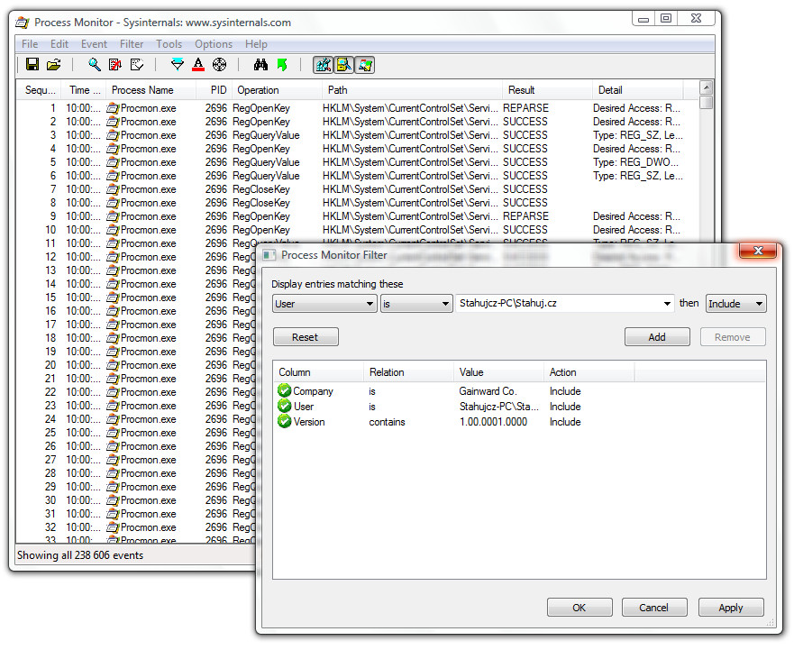794x650 pixels.
Task: Click the Cancel button
Action: point(654,608)
